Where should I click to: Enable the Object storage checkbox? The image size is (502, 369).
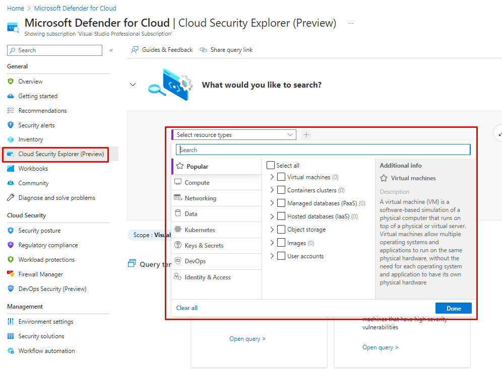pyautogui.click(x=281, y=230)
